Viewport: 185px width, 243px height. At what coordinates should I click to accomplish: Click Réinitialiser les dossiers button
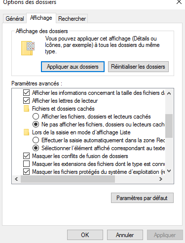138,67
